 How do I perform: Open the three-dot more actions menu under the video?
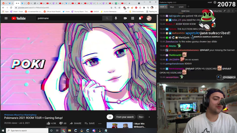pos(100,123)
